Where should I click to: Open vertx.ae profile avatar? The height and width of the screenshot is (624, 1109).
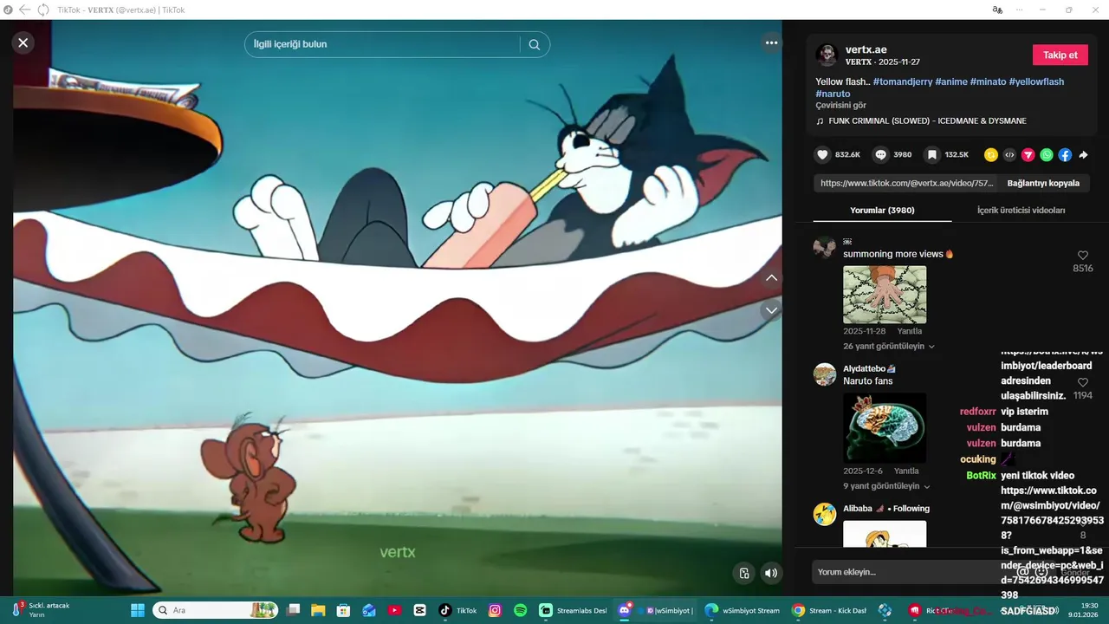(827, 55)
